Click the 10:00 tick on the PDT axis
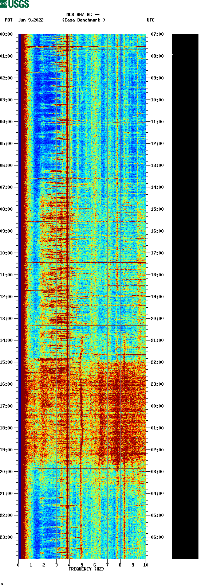This screenshot has width=201, height=588. [7, 253]
